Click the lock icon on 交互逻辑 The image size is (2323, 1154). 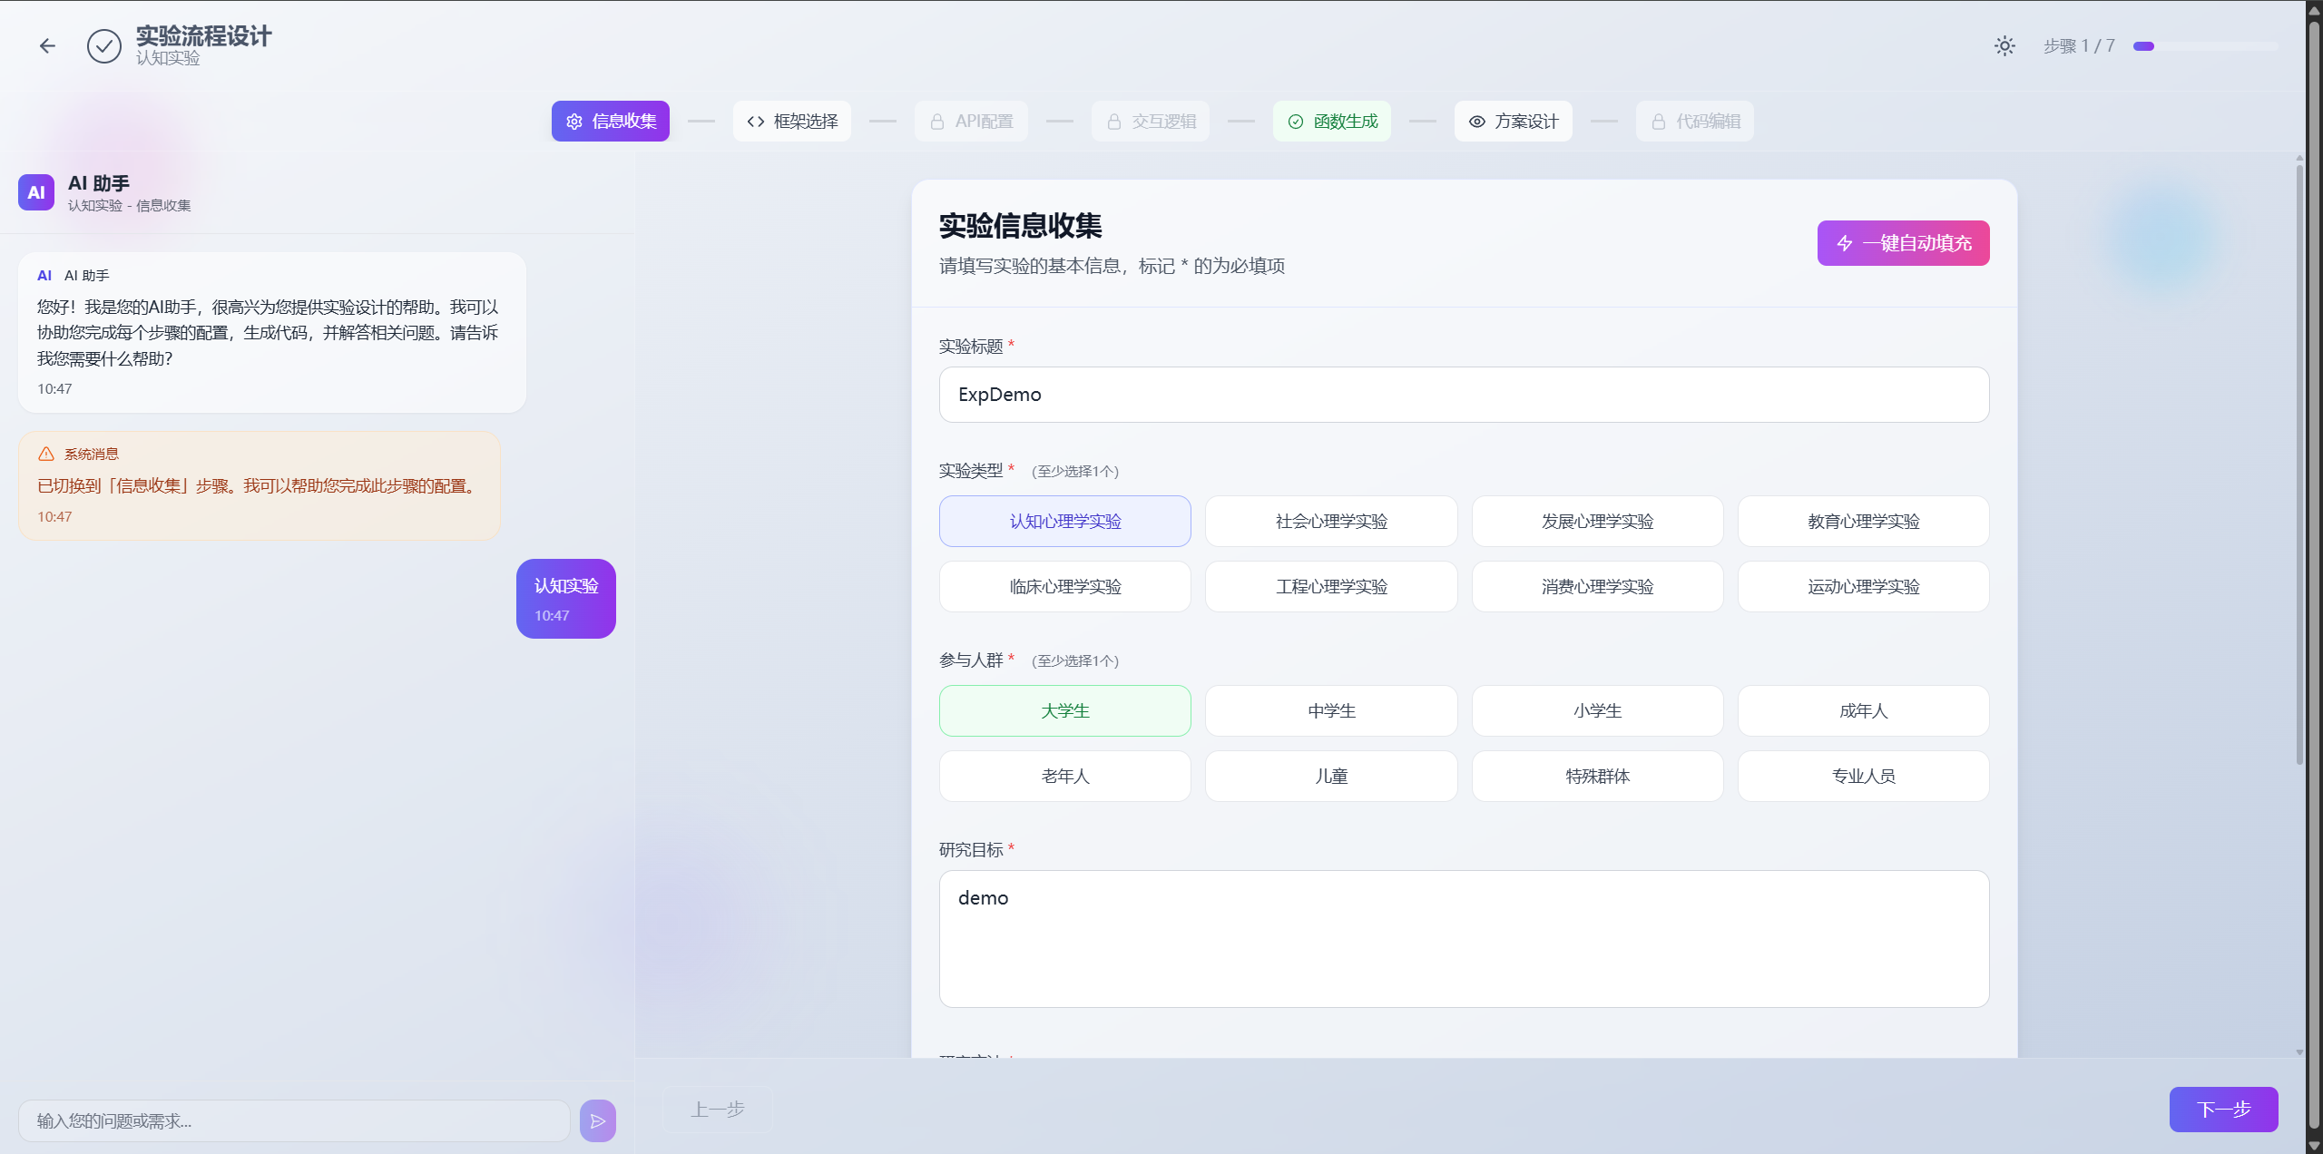(1114, 122)
